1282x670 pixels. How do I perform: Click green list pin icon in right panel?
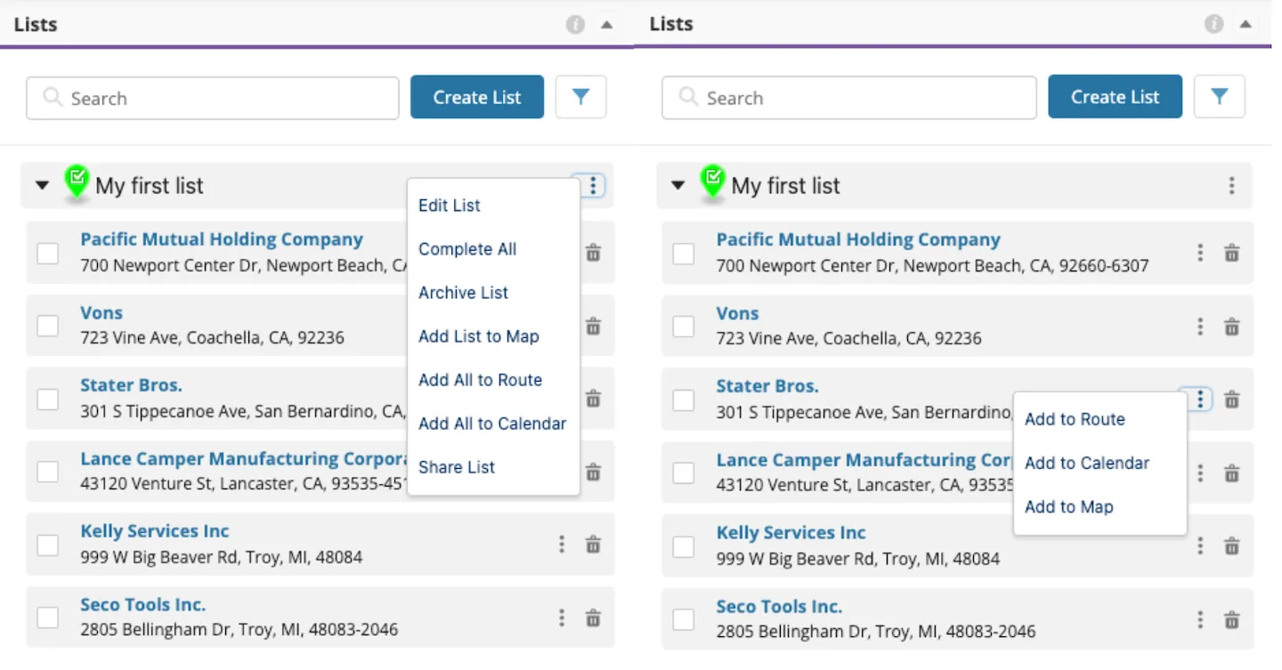point(713,182)
